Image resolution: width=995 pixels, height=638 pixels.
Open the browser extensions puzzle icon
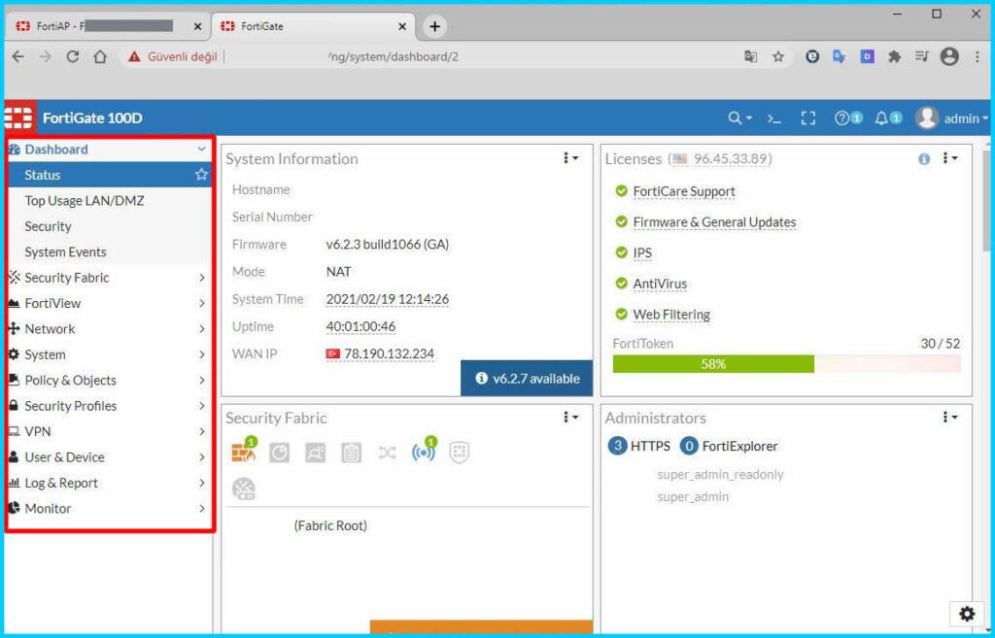[894, 57]
